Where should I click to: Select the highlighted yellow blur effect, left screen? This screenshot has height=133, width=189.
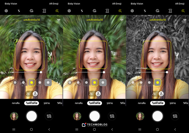pos(31,83)
